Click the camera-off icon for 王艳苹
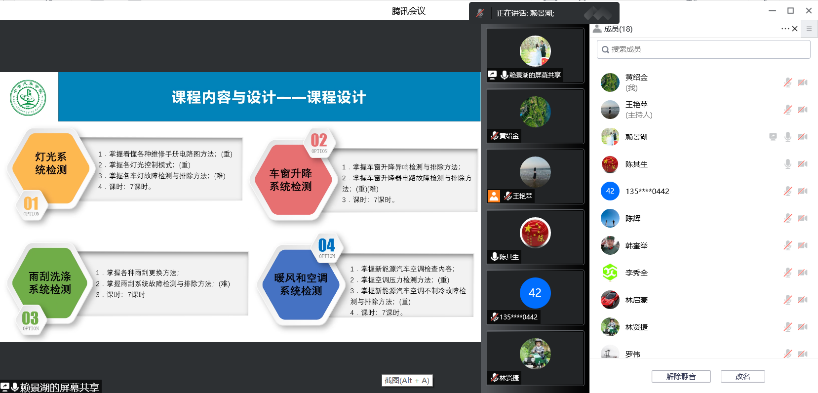The width and height of the screenshot is (818, 393). [803, 110]
